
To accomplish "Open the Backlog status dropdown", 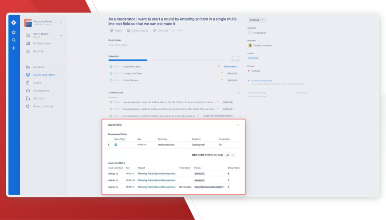I will [256, 20].
